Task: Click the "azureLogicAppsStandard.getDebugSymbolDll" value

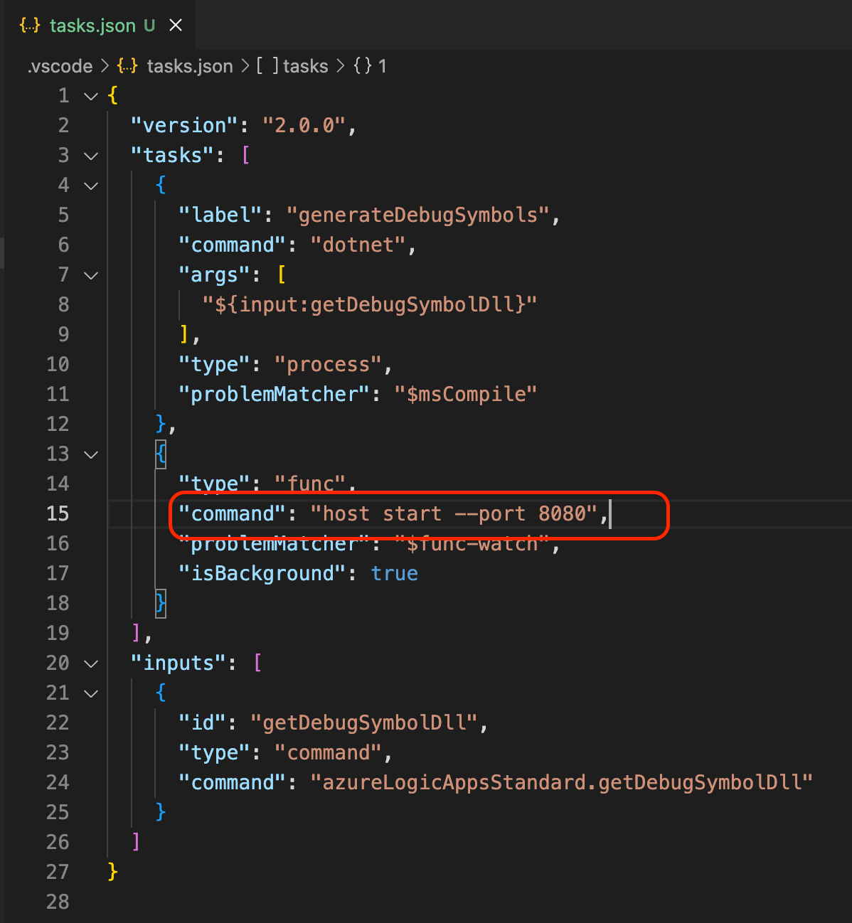Action: point(561,783)
